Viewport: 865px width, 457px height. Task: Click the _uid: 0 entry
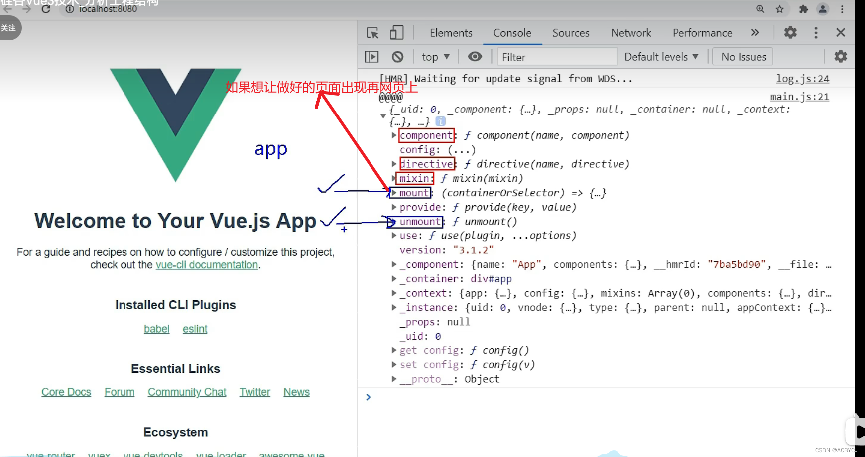pyautogui.click(x=420, y=336)
